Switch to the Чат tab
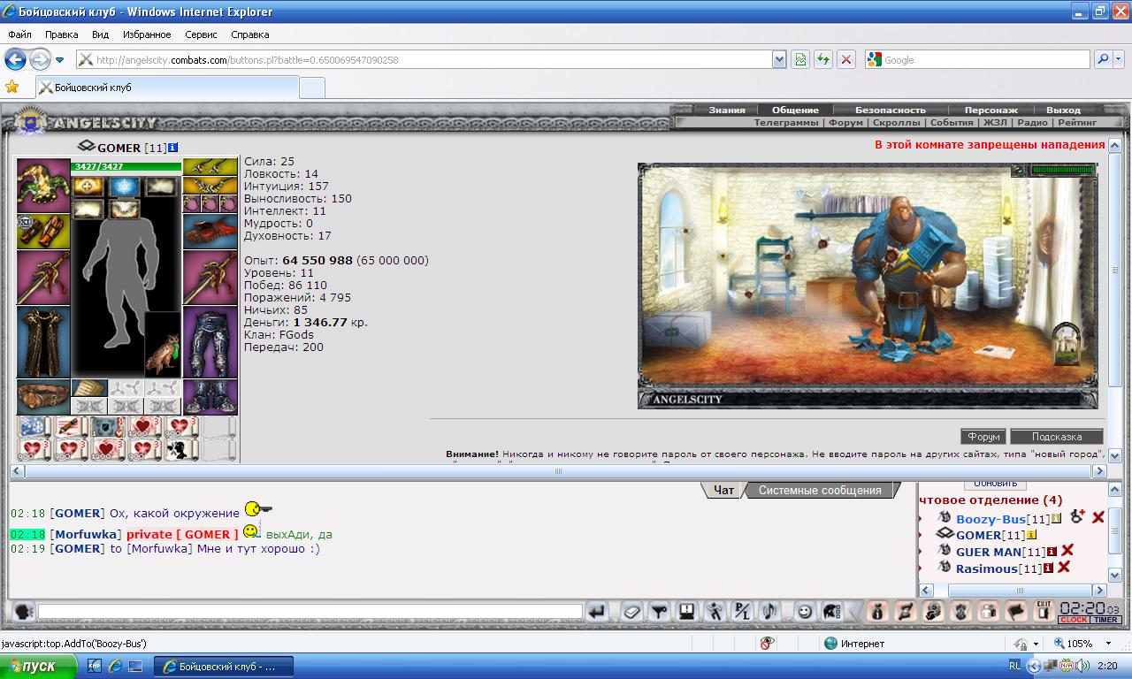This screenshot has height=679, width=1132. point(723,490)
